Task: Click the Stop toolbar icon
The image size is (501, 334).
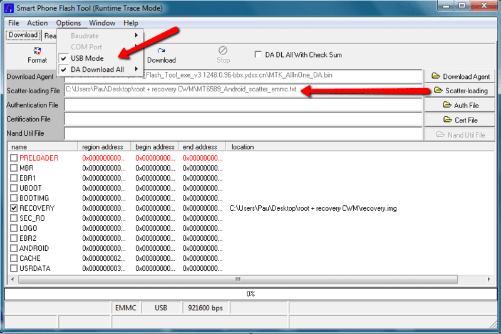Action: point(223,51)
